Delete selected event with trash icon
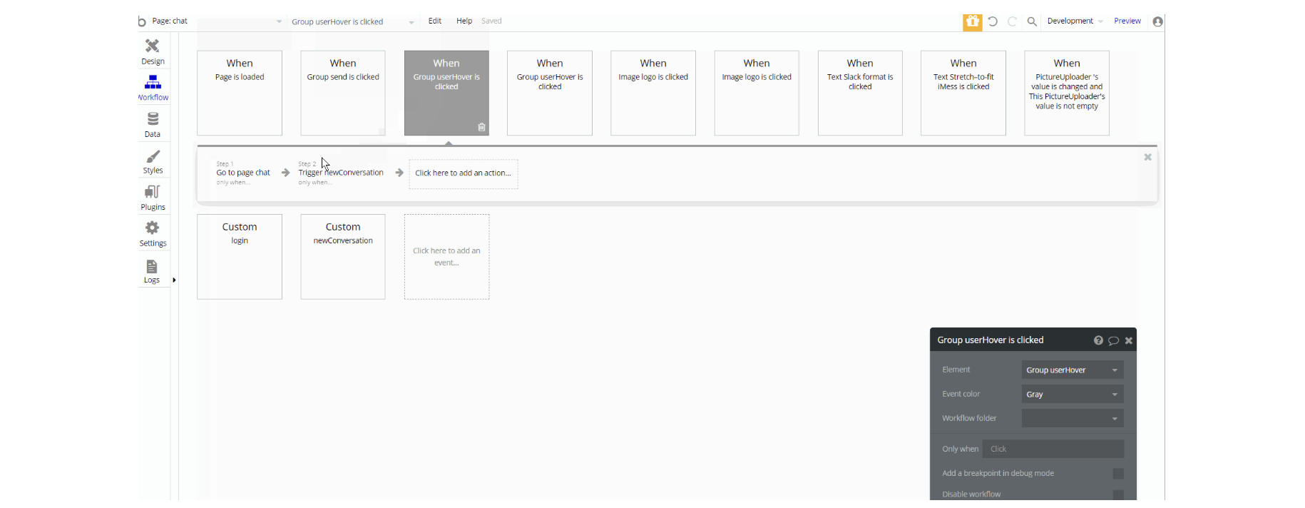The image size is (1305, 508). (481, 127)
